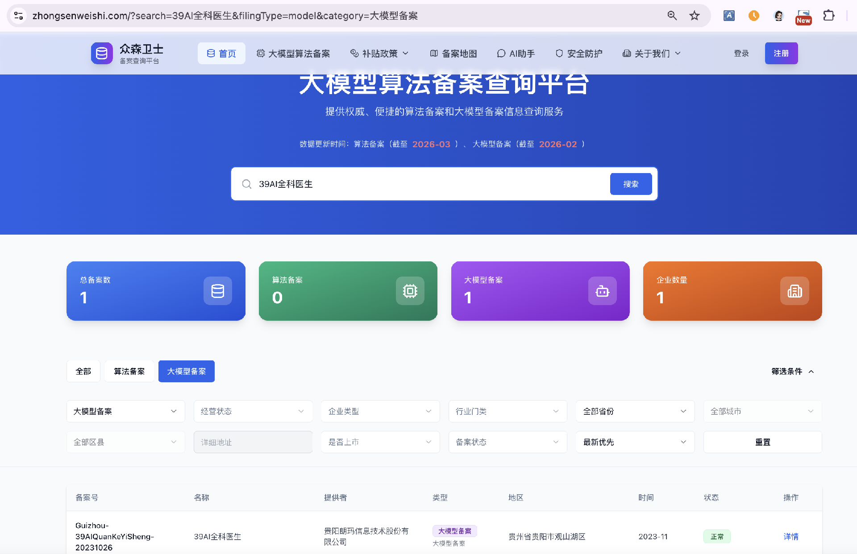Click the browser address bar URL
Viewport: 857px width, 554px height.
[225, 16]
